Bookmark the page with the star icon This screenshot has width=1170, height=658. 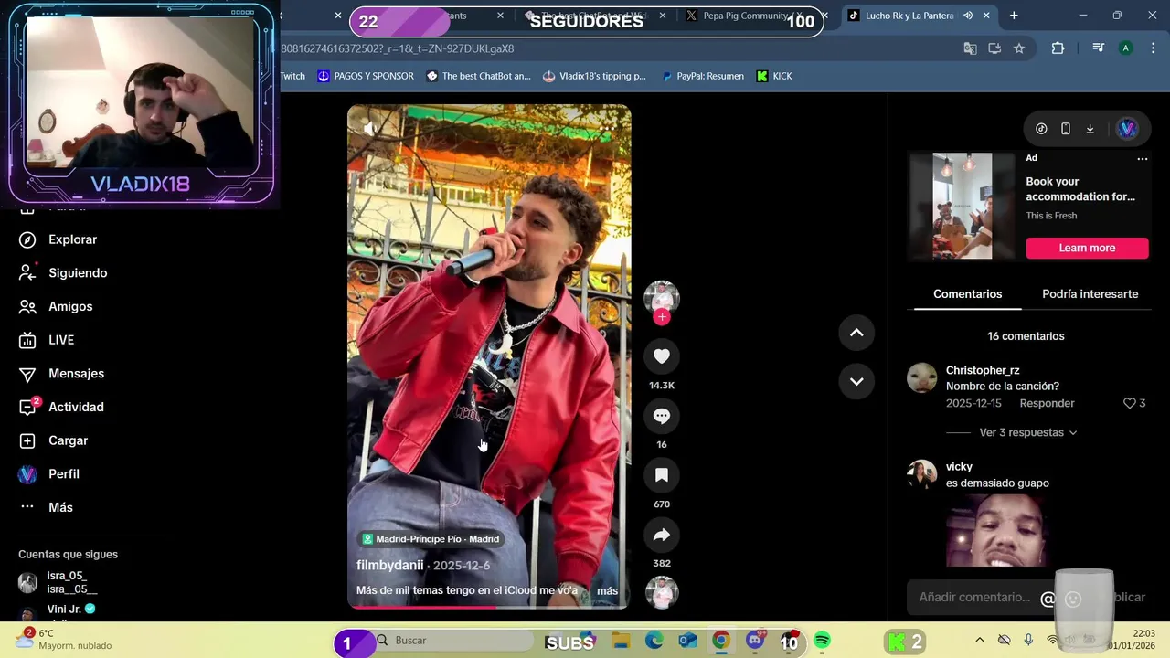(1019, 48)
